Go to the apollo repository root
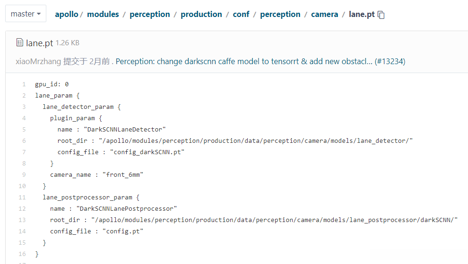The image size is (468, 264). 67,14
